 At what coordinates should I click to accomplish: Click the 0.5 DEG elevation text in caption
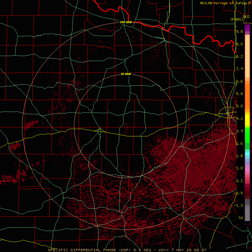(143, 250)
